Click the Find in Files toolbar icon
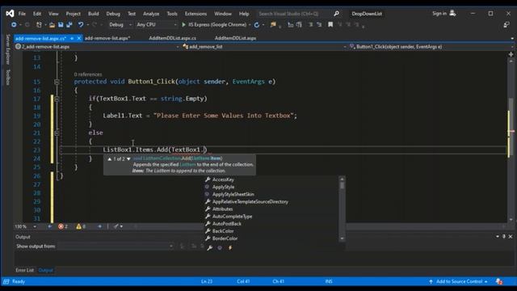 click(273, 25)
